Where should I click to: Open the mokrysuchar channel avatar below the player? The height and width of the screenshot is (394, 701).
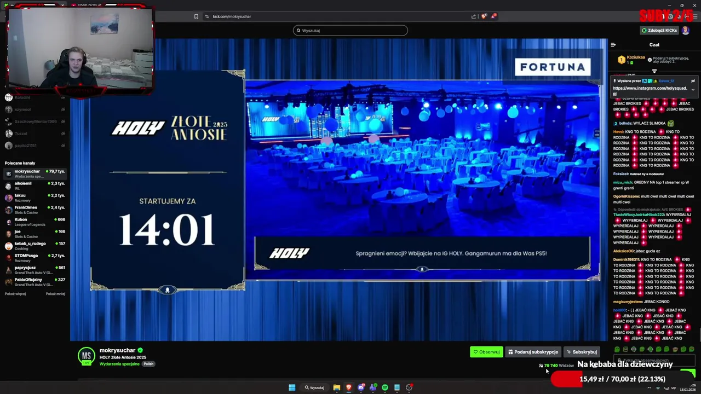point(87,356)
